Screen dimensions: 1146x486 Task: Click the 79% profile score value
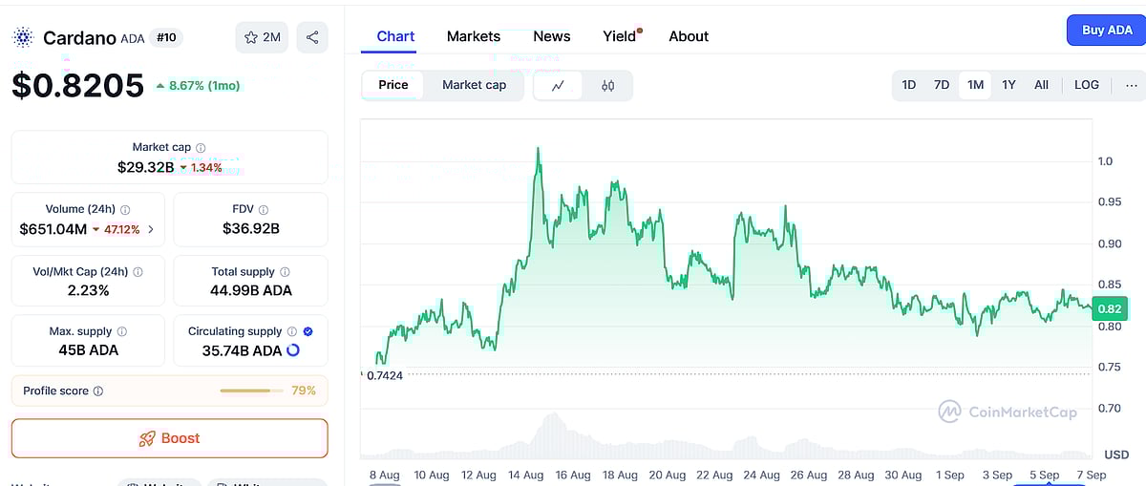click(304, 391)
